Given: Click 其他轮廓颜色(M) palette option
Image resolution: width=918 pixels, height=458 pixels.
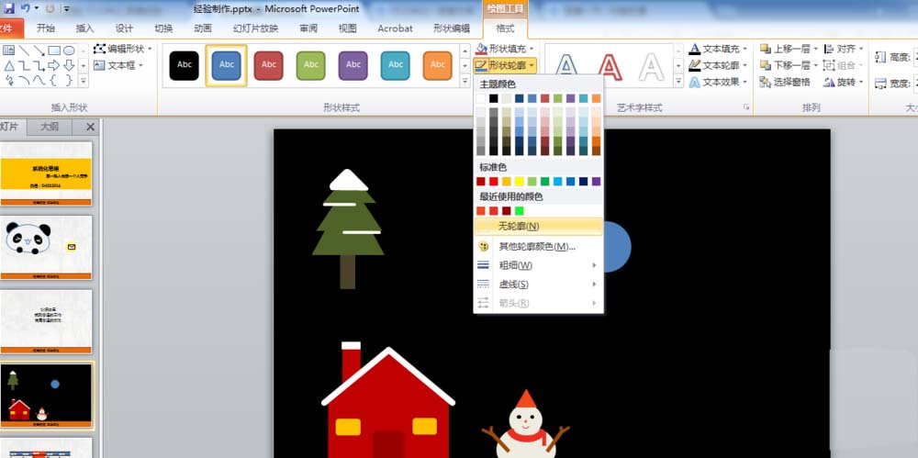Looking at the screenshot, I should 537,247.
